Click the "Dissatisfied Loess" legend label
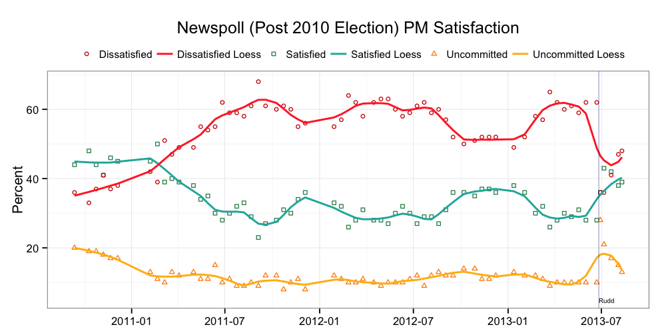The width and height of the screenshot is (666, 333). coord(219,54)
